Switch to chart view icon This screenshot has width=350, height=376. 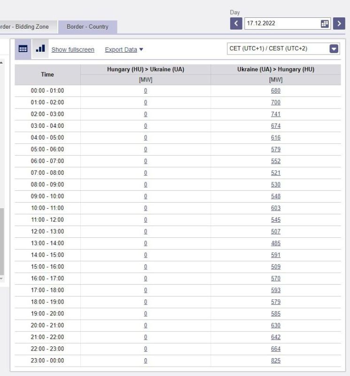coord(40,49)
